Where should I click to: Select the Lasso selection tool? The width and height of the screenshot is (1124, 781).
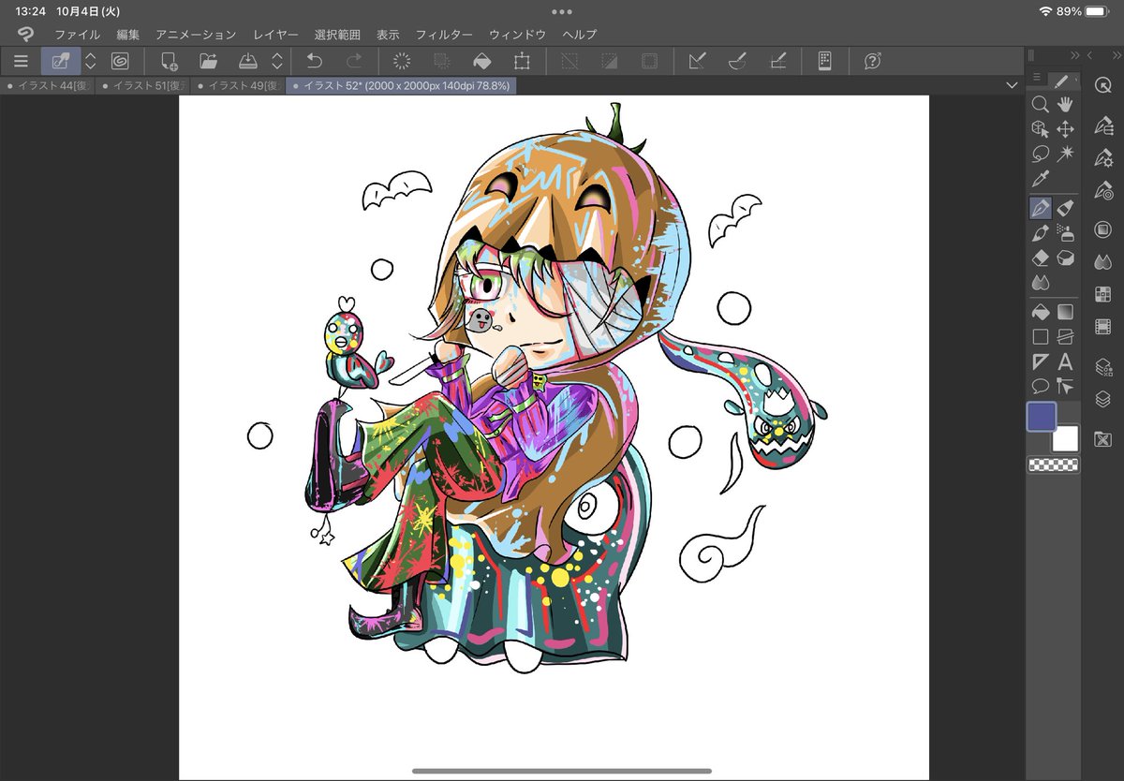point(1040,154)
